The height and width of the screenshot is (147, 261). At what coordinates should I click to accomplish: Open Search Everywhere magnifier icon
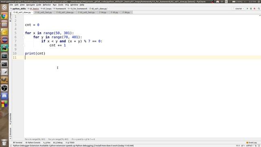(x=259, y=9)
